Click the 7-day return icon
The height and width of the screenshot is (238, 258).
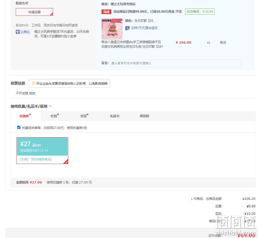pyautogui.click(x=127, y=28)
